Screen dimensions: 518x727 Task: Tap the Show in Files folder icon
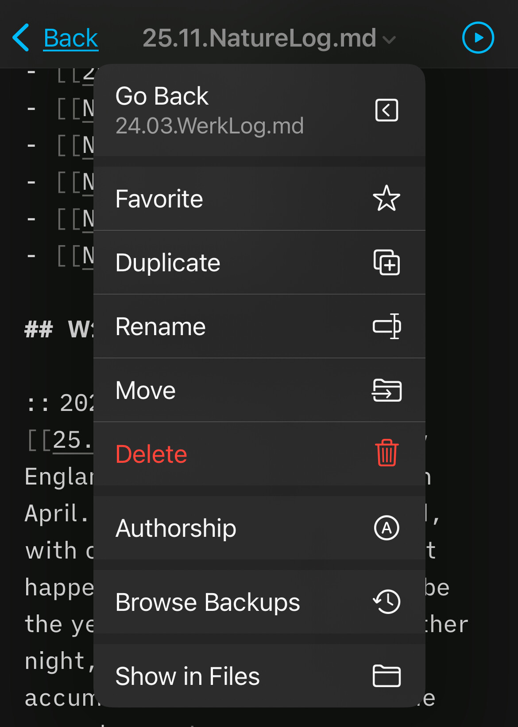pos(387,676)
